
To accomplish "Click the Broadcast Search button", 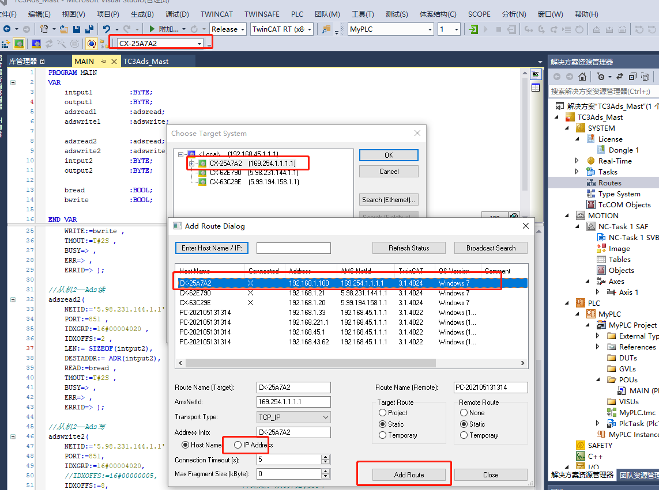I will pos(491,248).
